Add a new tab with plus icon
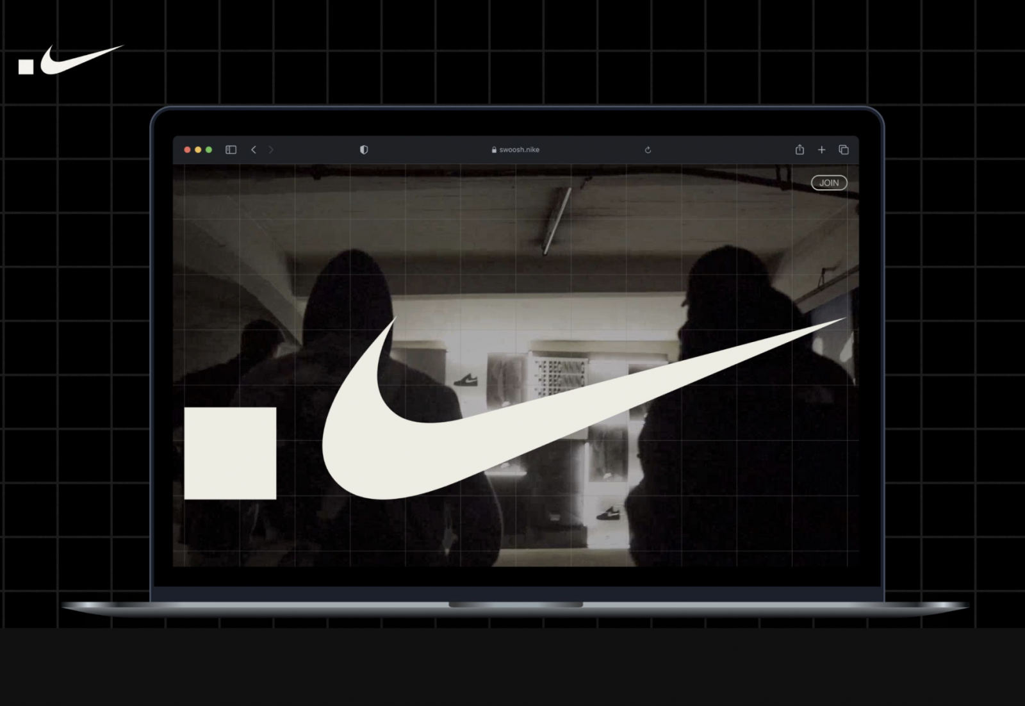The height and width of the screenshot is (706, 1025). point(822,150)
